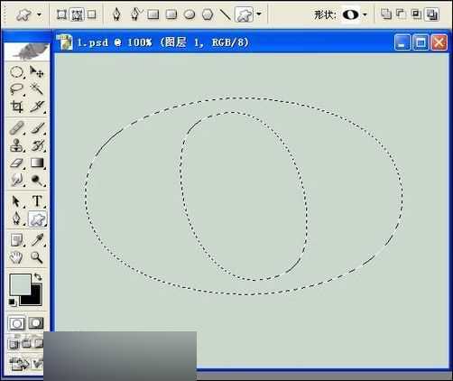Image resolution: width=453 pixels, height=381 pixels.
Task: Open the shape picker dropdown
Action: pos(365,14)
